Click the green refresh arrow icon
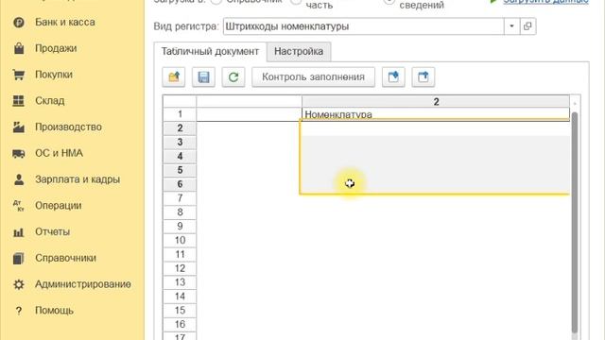The height and width of the screenshot is (340, 605). [x=233, y=77]
